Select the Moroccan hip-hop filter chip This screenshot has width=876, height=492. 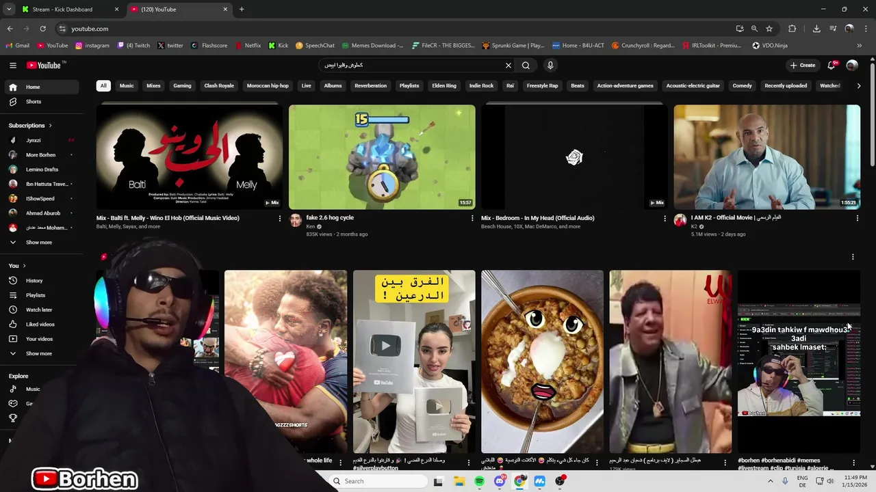[x=268, y=86]
